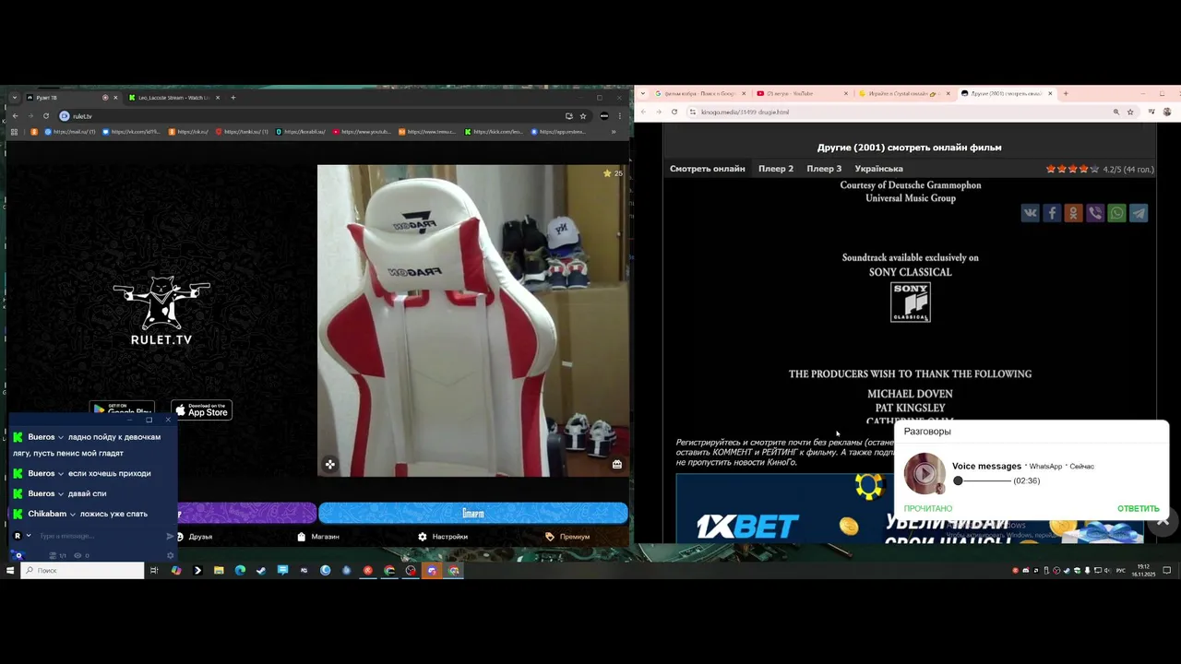Show more bookmarks via the double chevron
1181x664 pixels.
614,132
